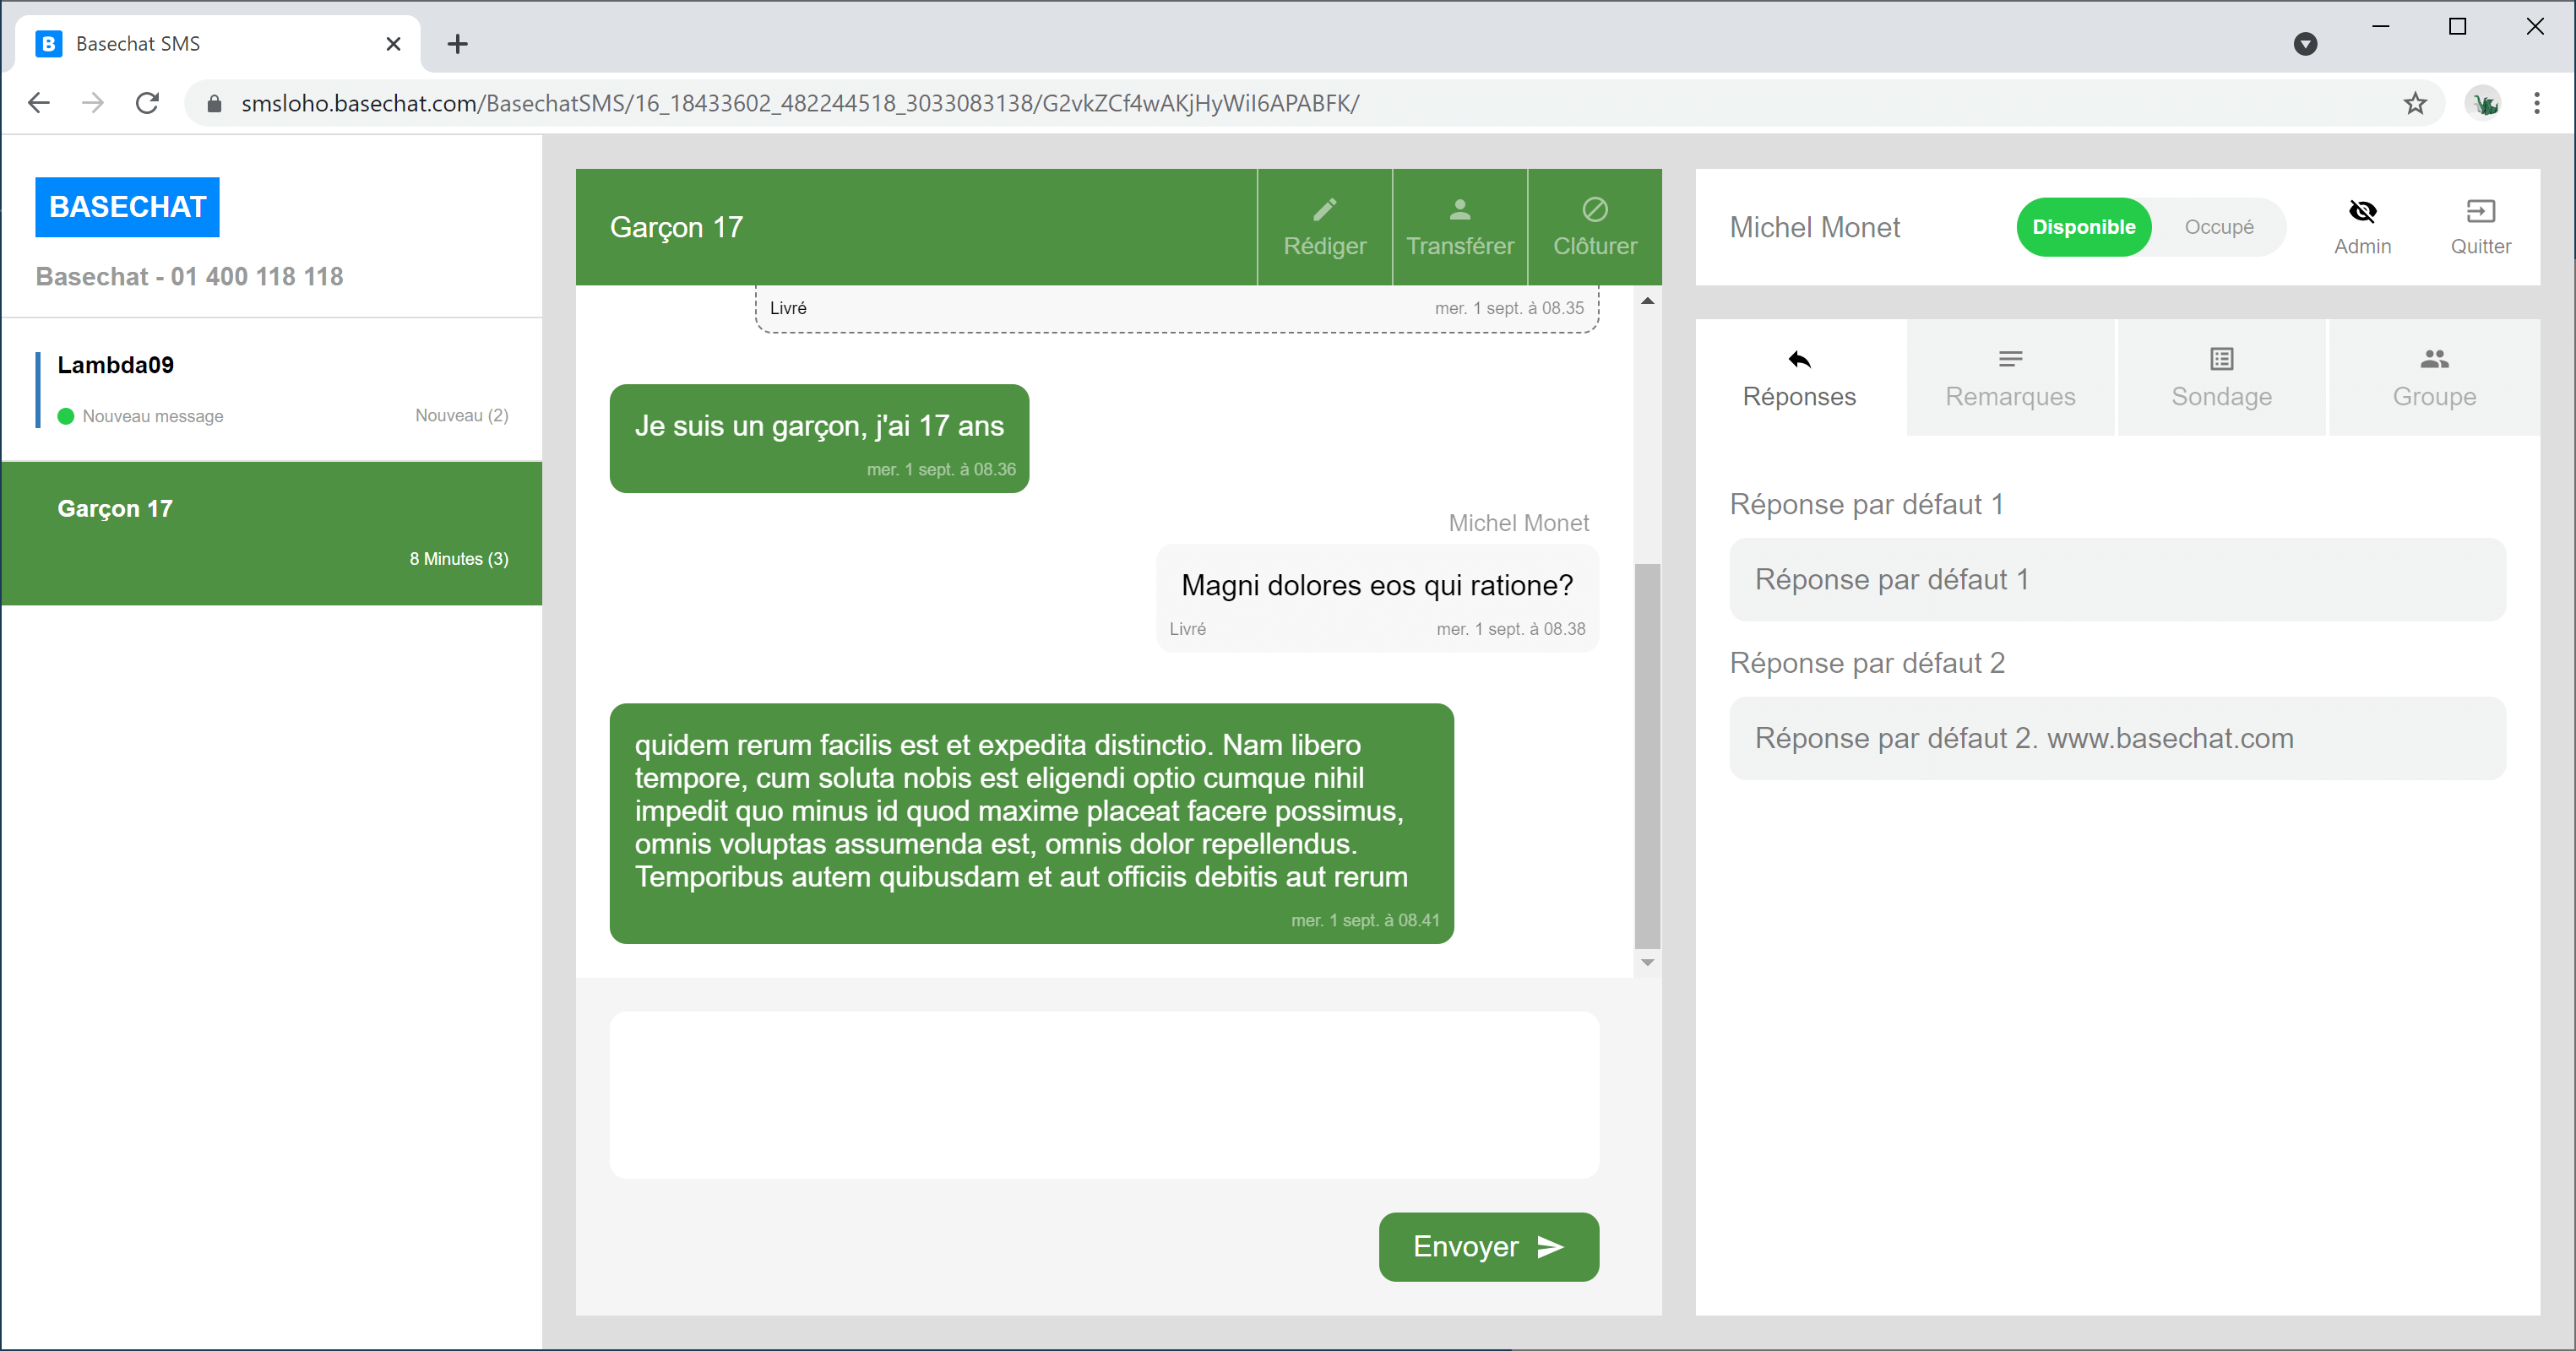Select the Réponses tab
Viewport: 2576px width, 1351px height.
1799,378
